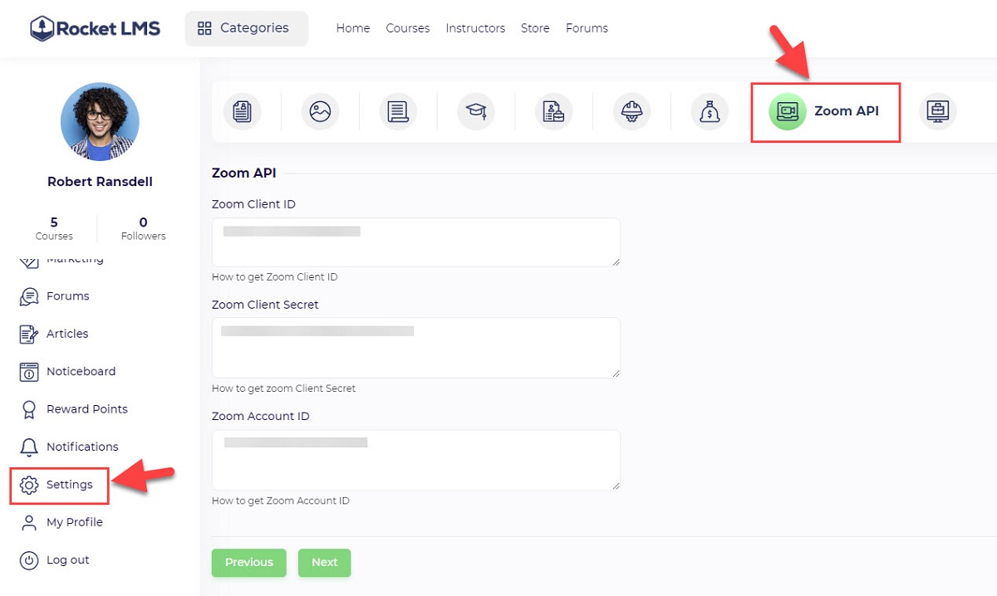Select the images step icon
Image resolution: width=997 pixels, height=596 pixels.
320,111
